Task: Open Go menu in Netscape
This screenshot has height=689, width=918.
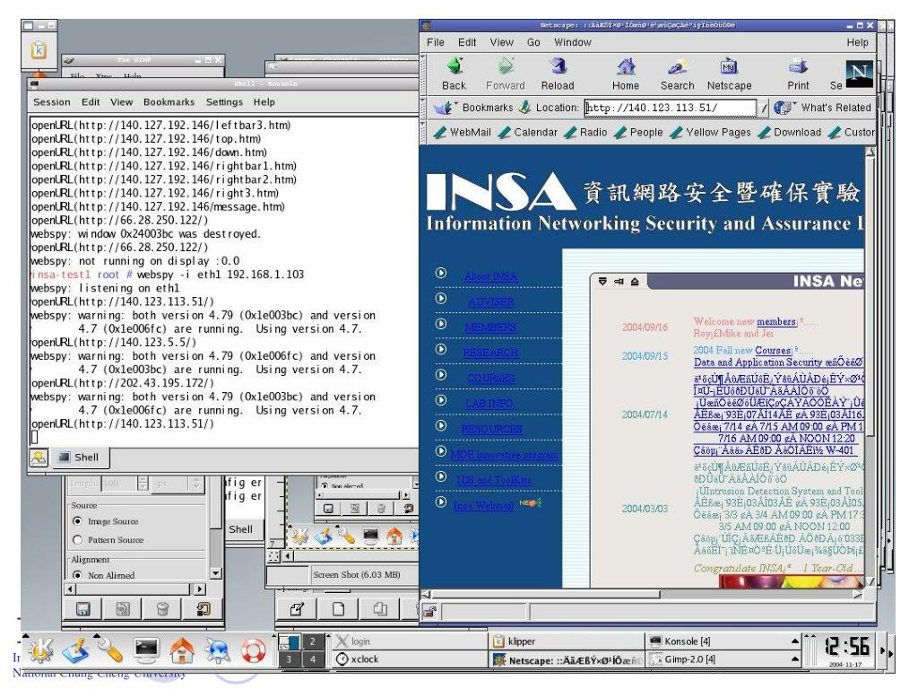Action: 533,42
